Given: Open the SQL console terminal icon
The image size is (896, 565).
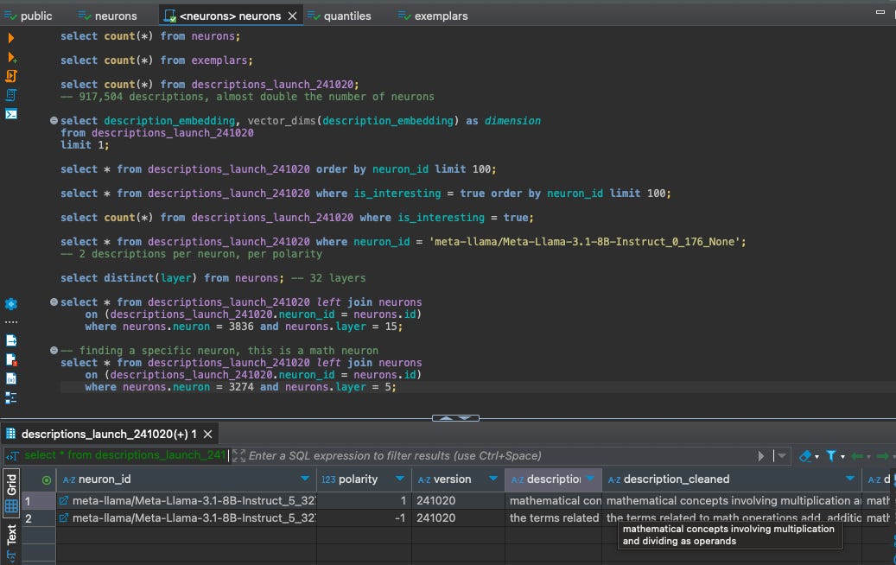Looking at the screenshot, I should point(11,114).
